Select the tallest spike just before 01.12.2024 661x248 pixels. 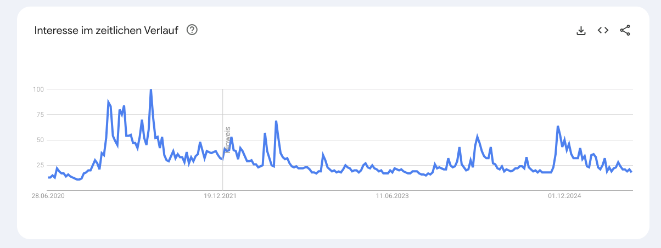click(558, 126)
